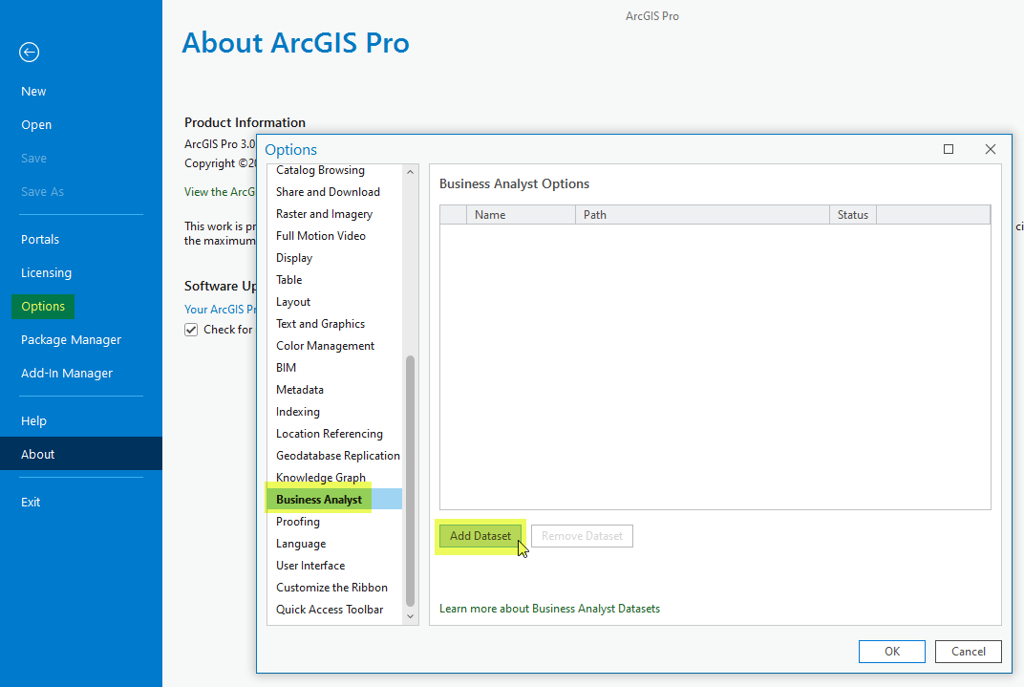Select User Interface option

(310, 566)
